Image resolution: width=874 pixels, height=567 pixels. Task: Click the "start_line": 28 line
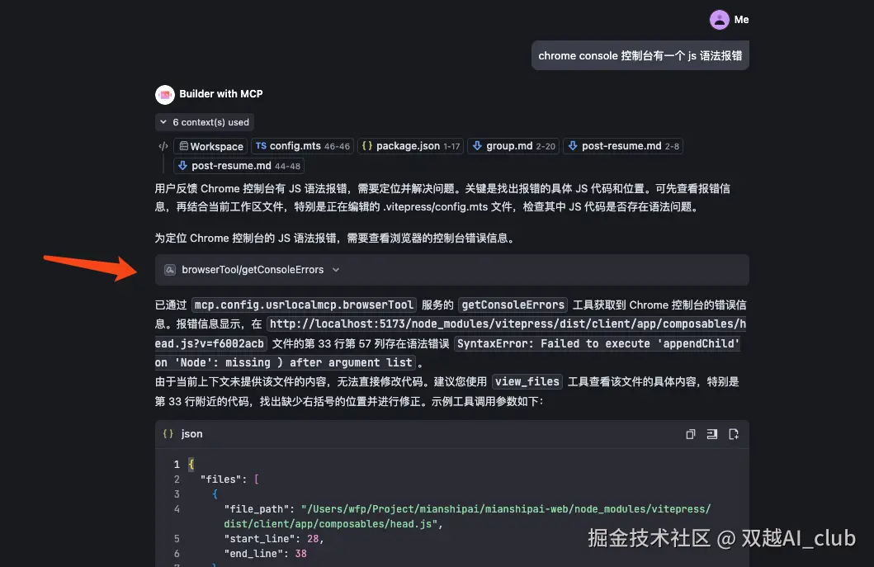[274, 539]
